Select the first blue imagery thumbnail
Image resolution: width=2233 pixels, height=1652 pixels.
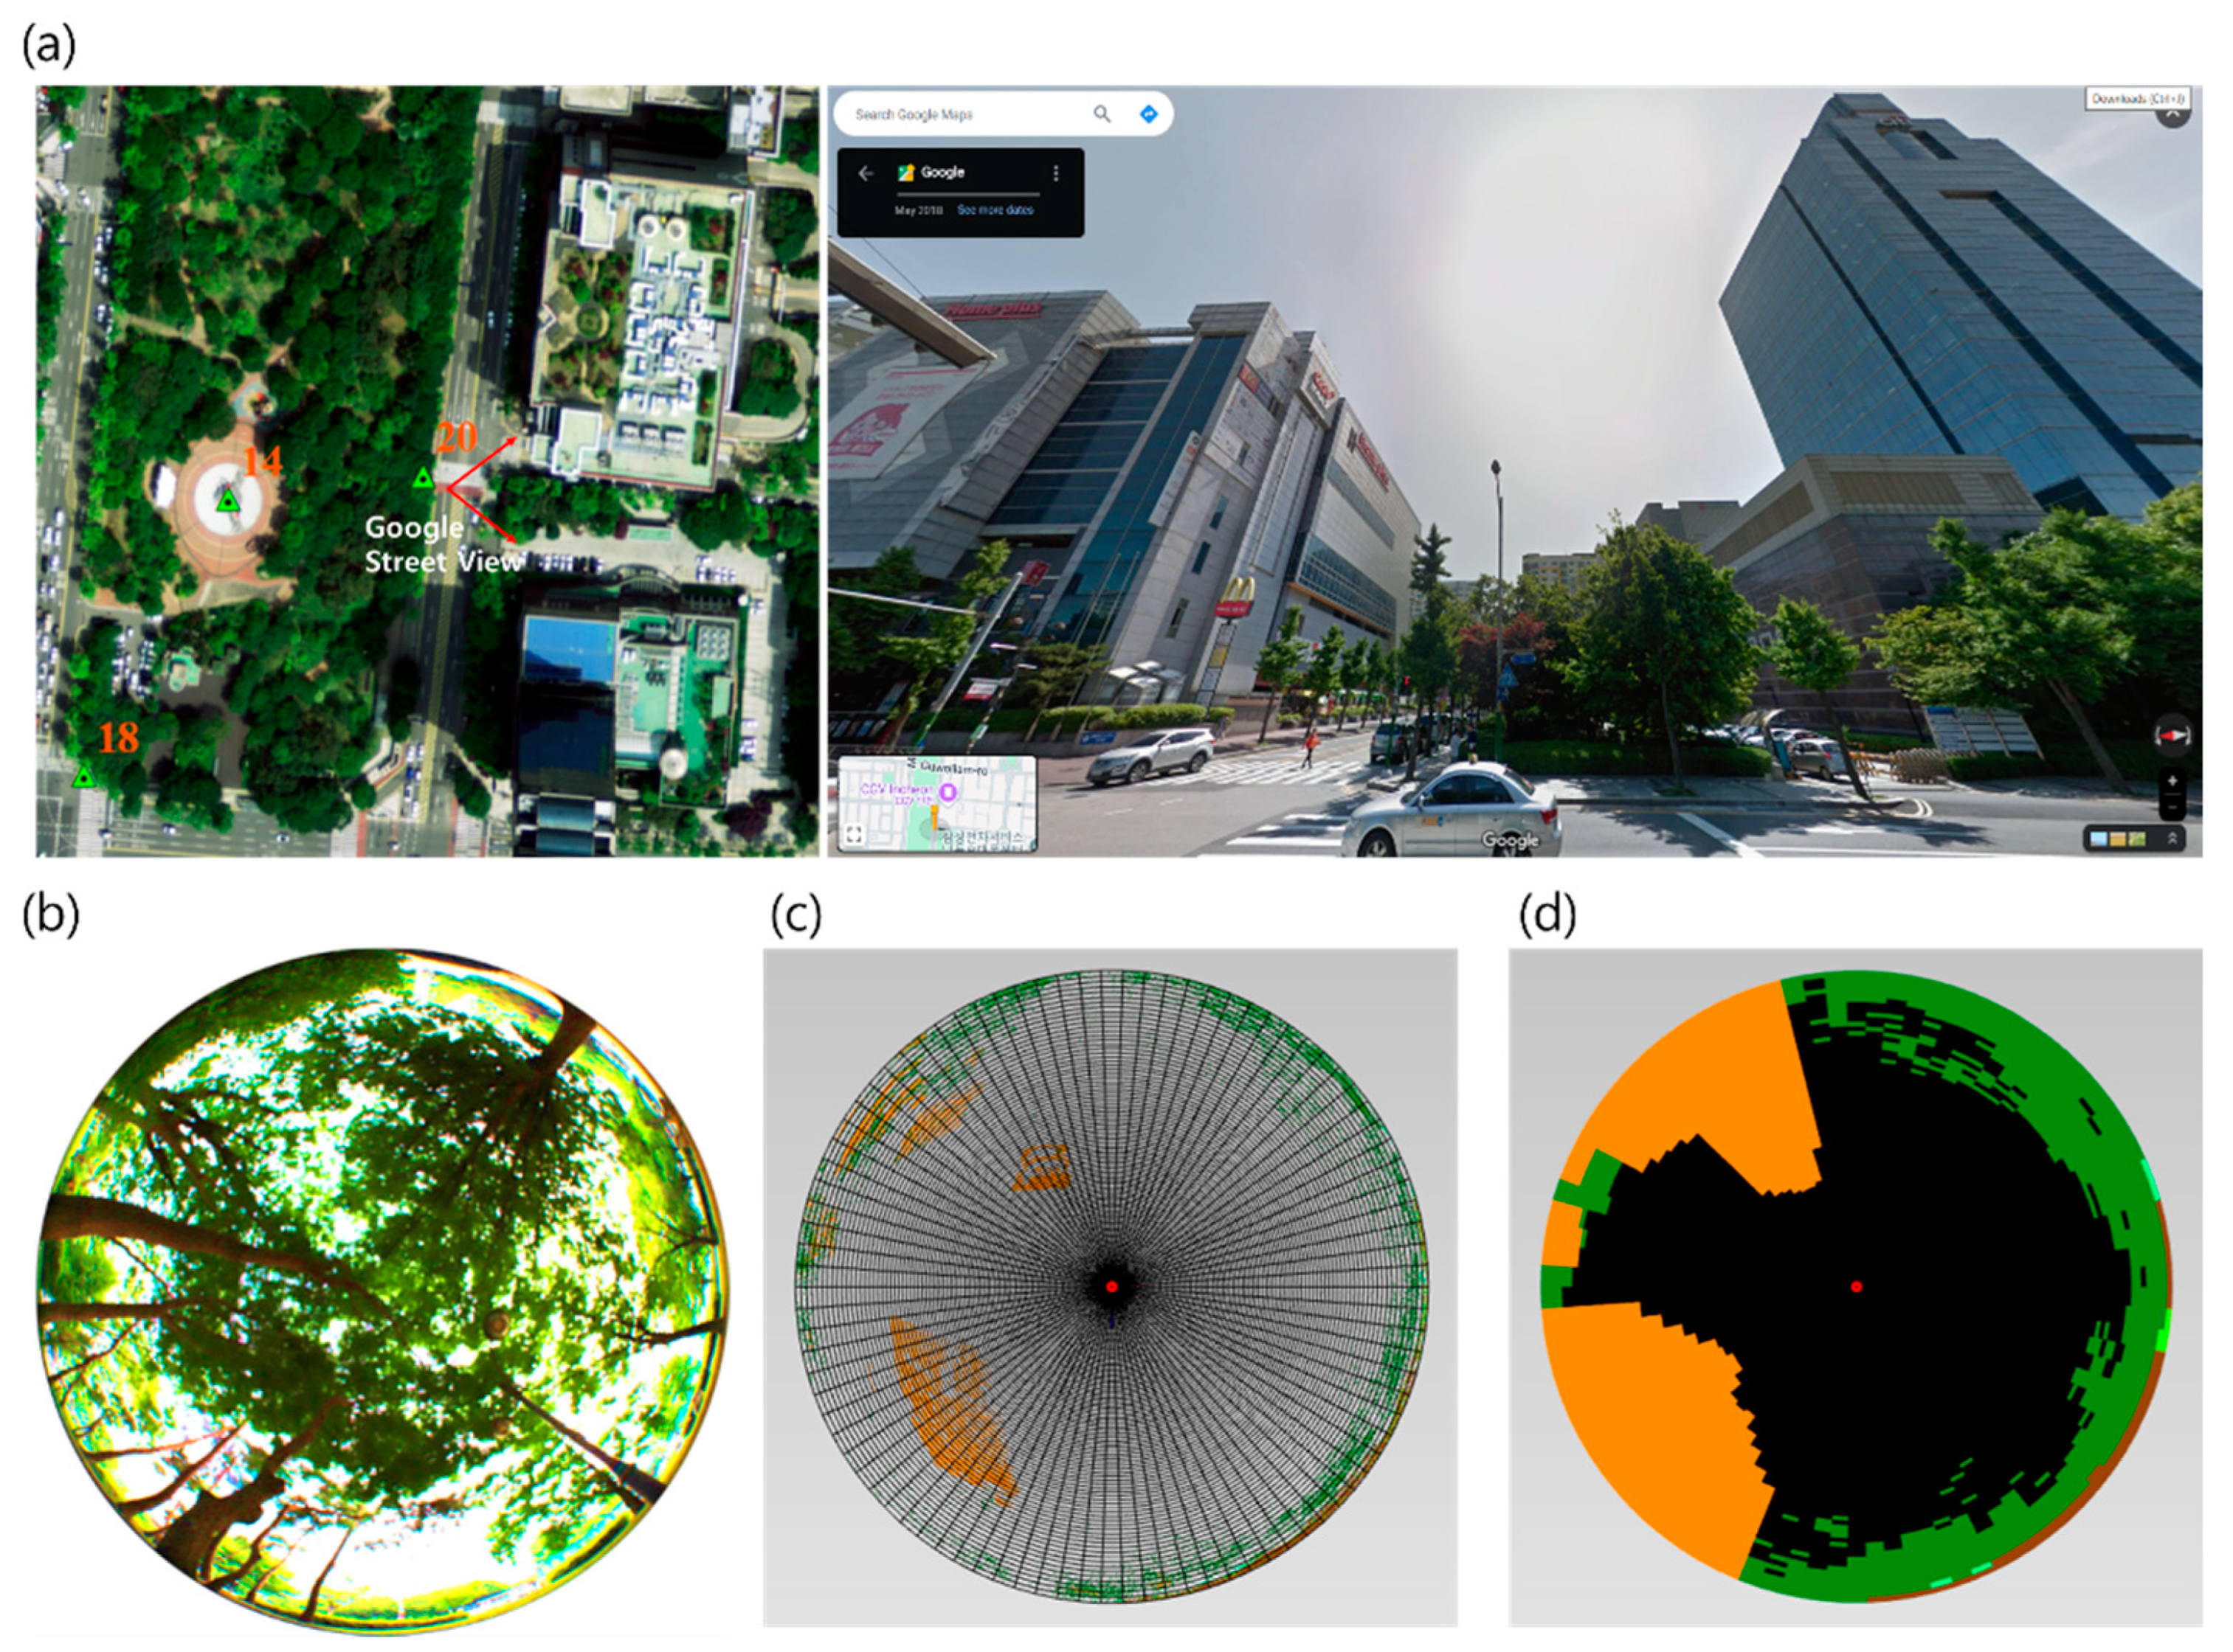[x=2099, y=839]
